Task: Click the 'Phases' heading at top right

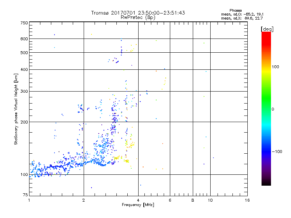Action: (x=235, y=11)
